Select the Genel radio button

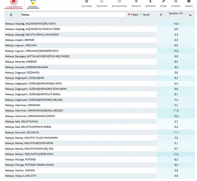click(x=141, y=15)
